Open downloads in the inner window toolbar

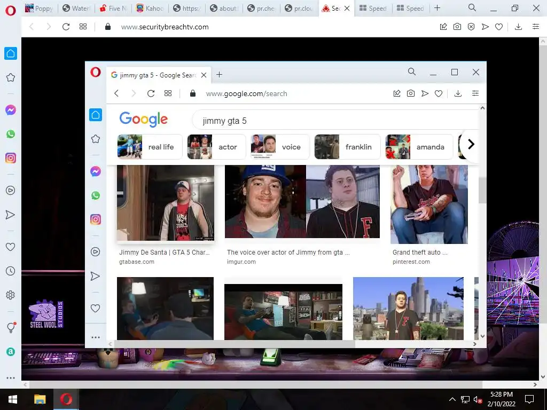point(458,93)
